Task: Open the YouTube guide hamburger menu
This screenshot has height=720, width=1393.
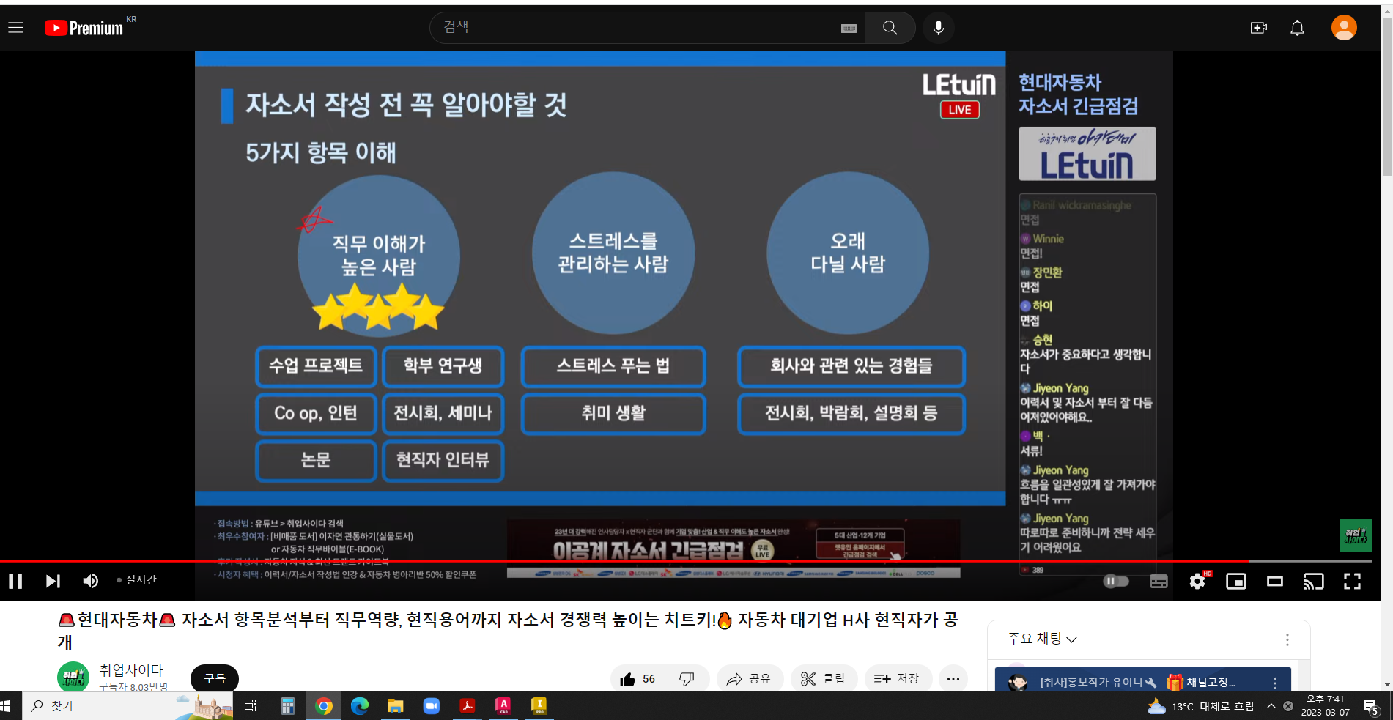Action: [16, 28]
